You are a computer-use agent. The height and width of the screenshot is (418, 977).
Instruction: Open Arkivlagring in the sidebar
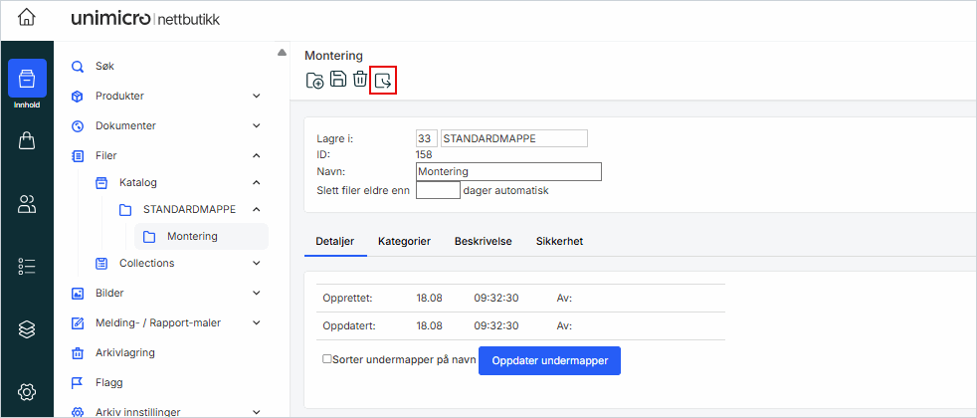tap(124, 352)
